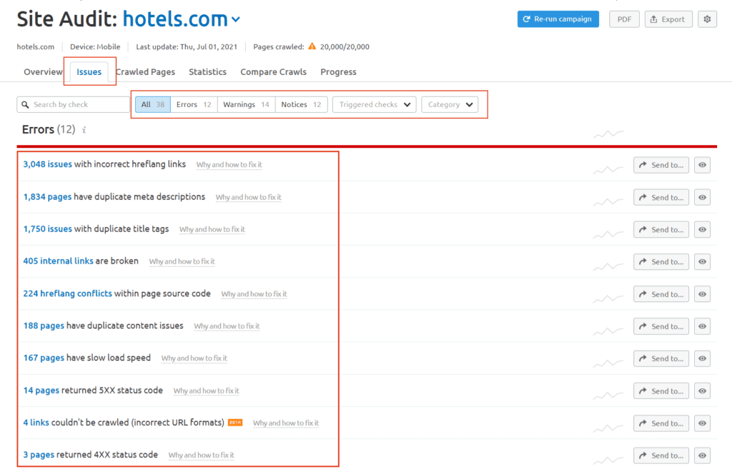
Task: Click the magnifier icon in the search box
Action: pyautogui.click(x=25, y=104)
